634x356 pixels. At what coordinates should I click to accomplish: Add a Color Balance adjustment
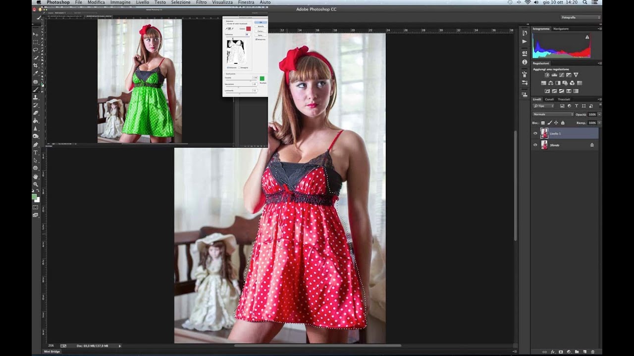[551, 83]
